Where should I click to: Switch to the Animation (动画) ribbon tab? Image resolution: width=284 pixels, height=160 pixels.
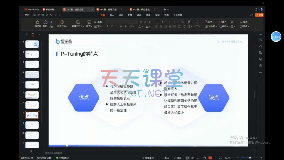coord(139,15)
